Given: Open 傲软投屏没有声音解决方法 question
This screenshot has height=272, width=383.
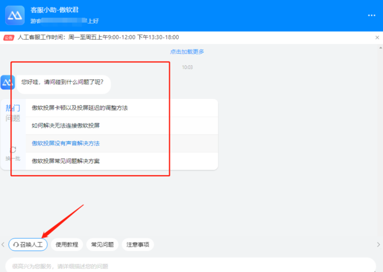Looking at the screenshot, I should [x=66, y=143].
